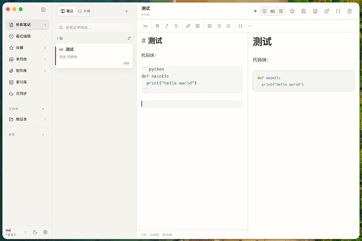Screen dimensions: 362x241
Task: Open 附件库 attachments library
Action: pos(27,71)
